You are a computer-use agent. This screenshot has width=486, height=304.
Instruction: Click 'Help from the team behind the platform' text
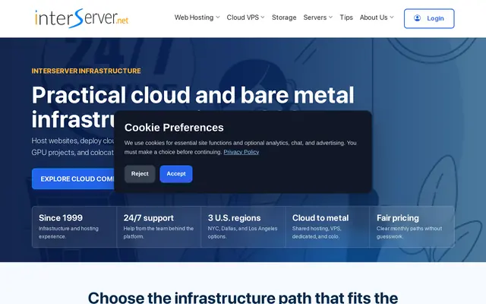(159, 233)
